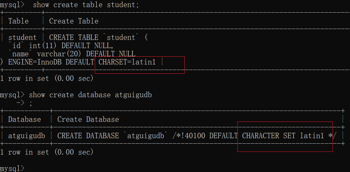Select "atguigudb" in the Database result column
Image resolution: width=350 pixels, height=172 pixels.
pos(26,136)
